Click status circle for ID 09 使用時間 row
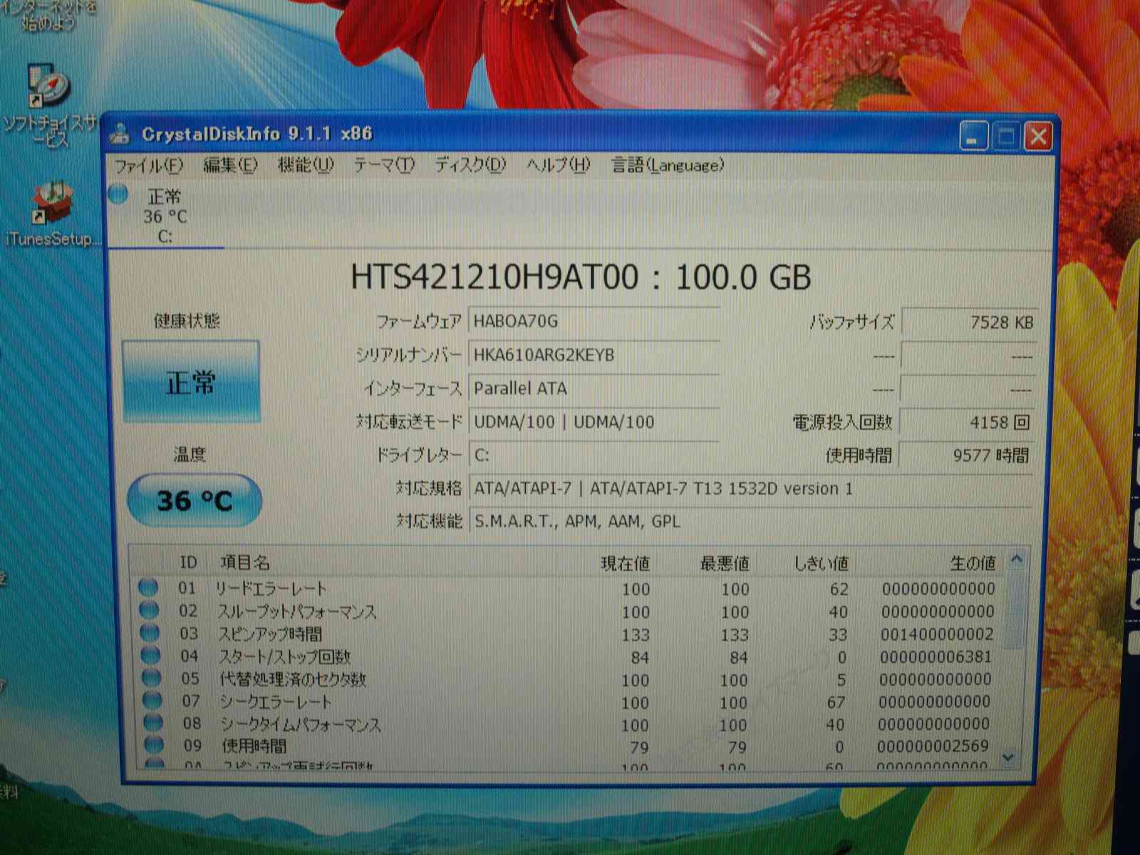The height and width of the screenshot is (855, 1140). [x=152, y=745]
